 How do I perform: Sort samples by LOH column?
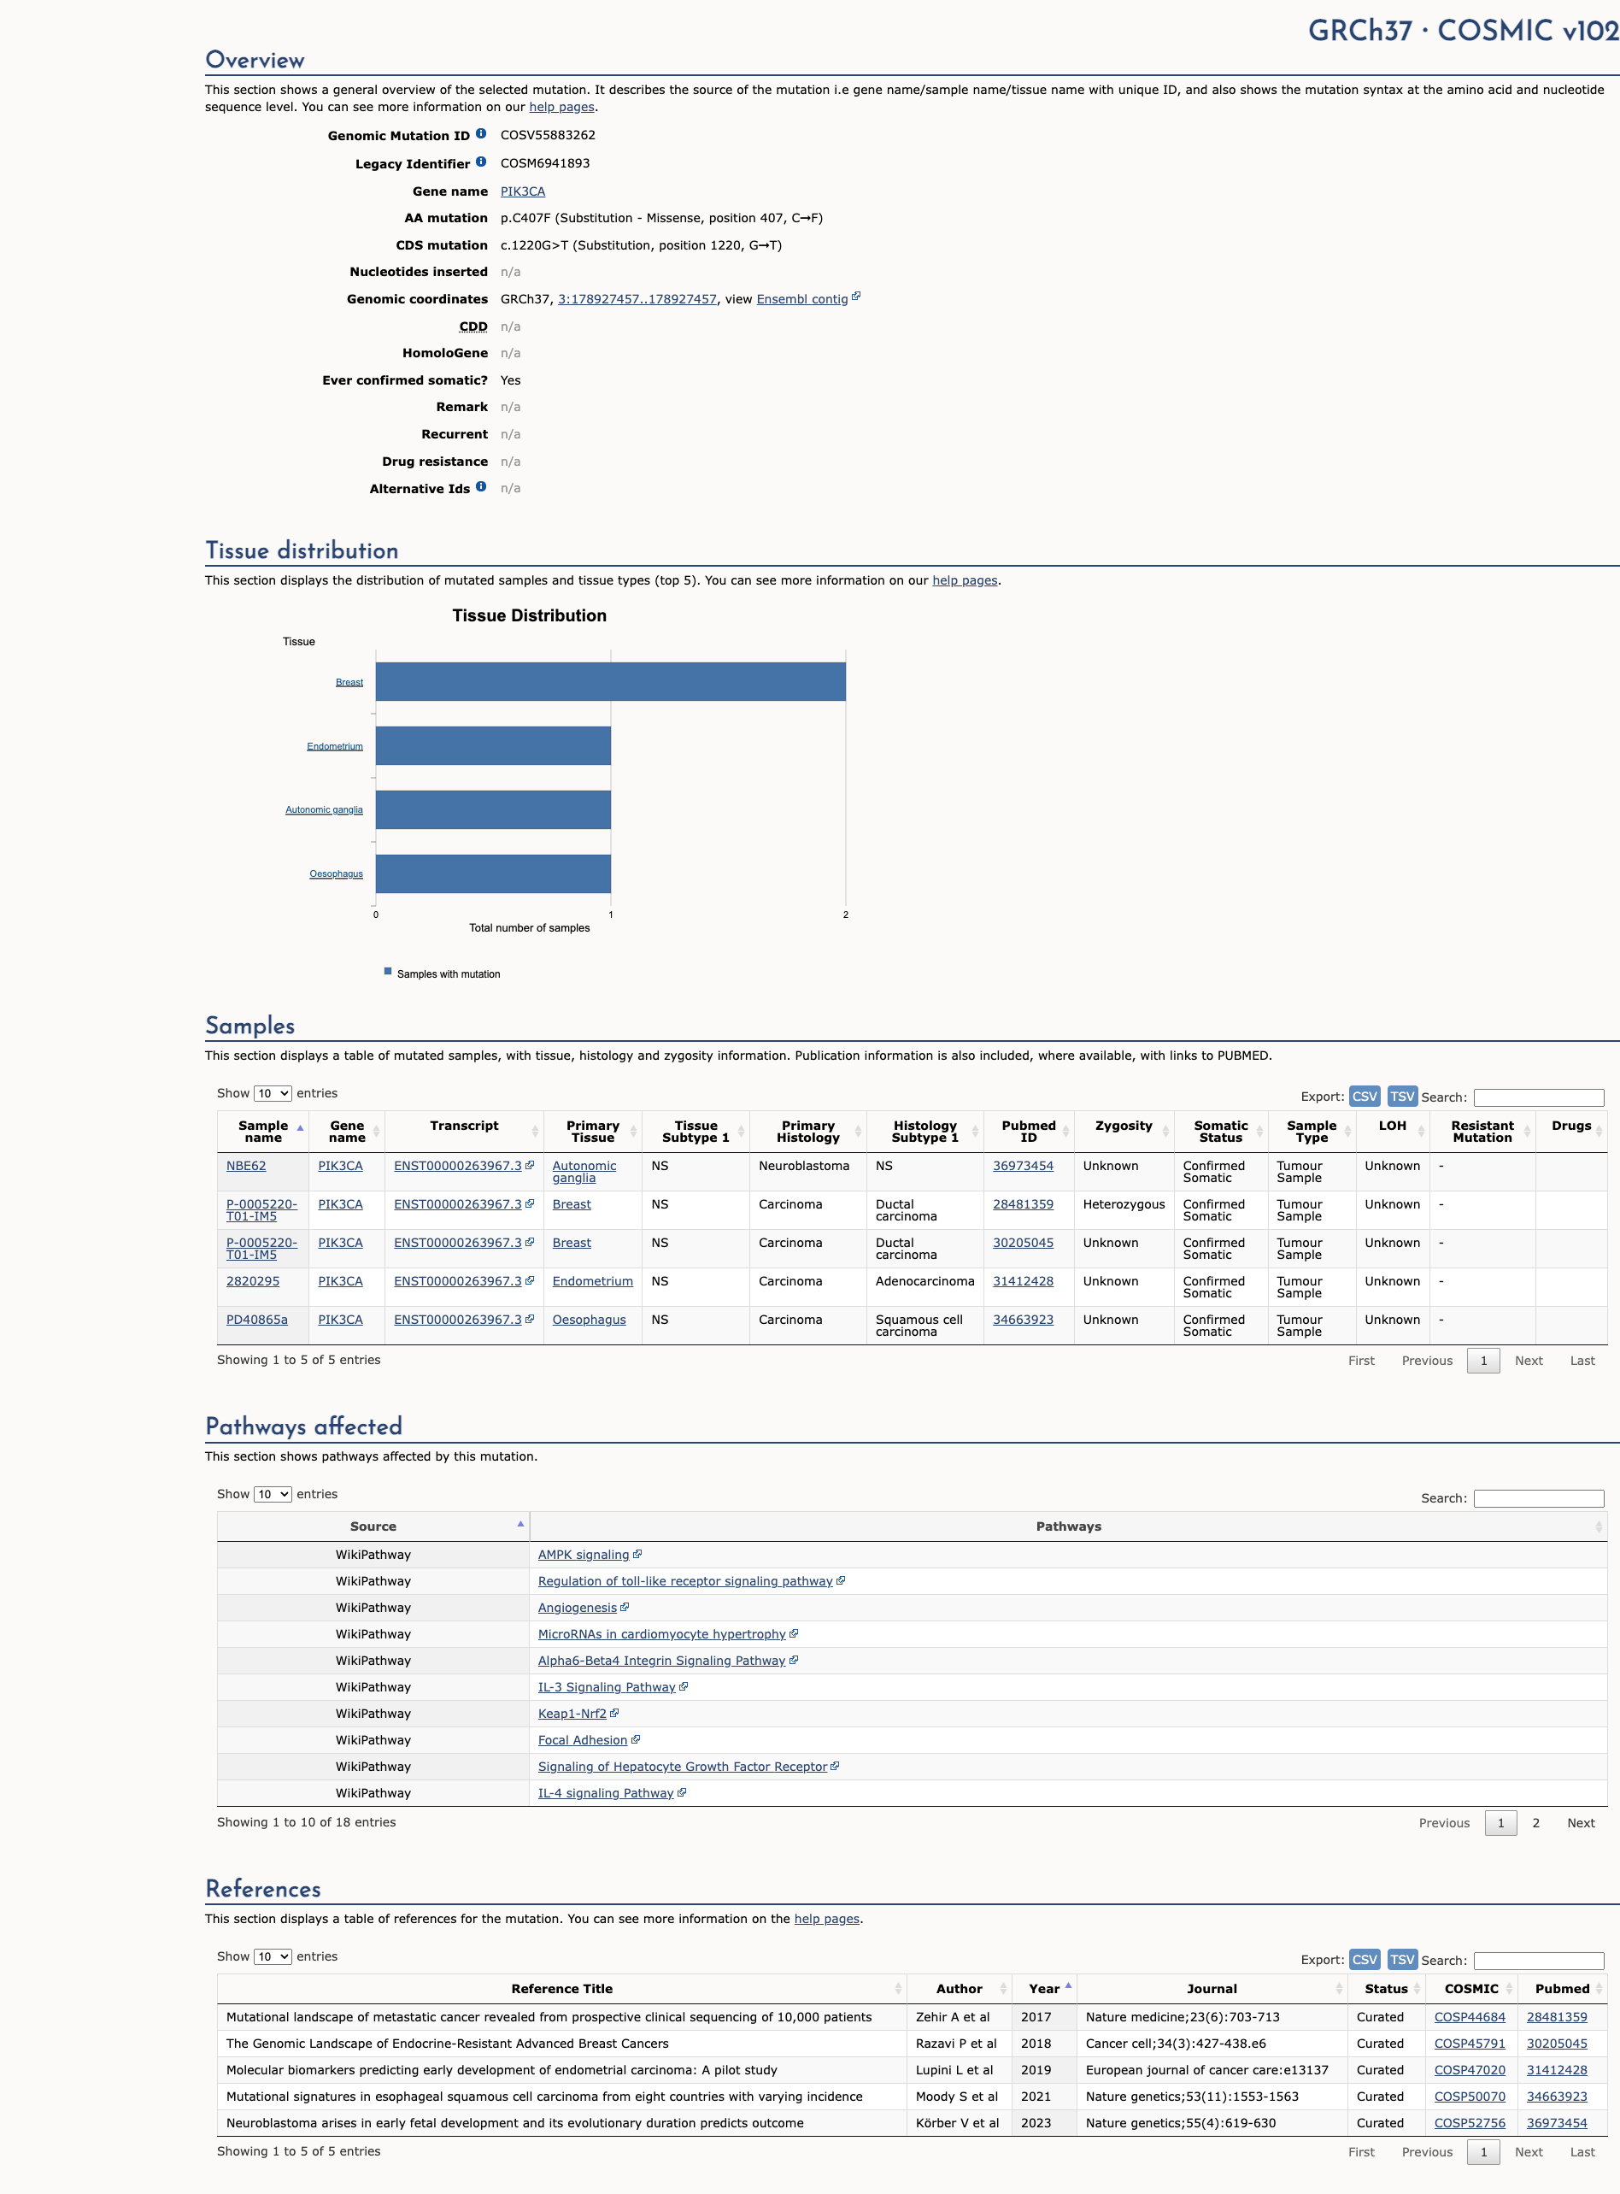pyautogui.click(x=1393, y=1131)
